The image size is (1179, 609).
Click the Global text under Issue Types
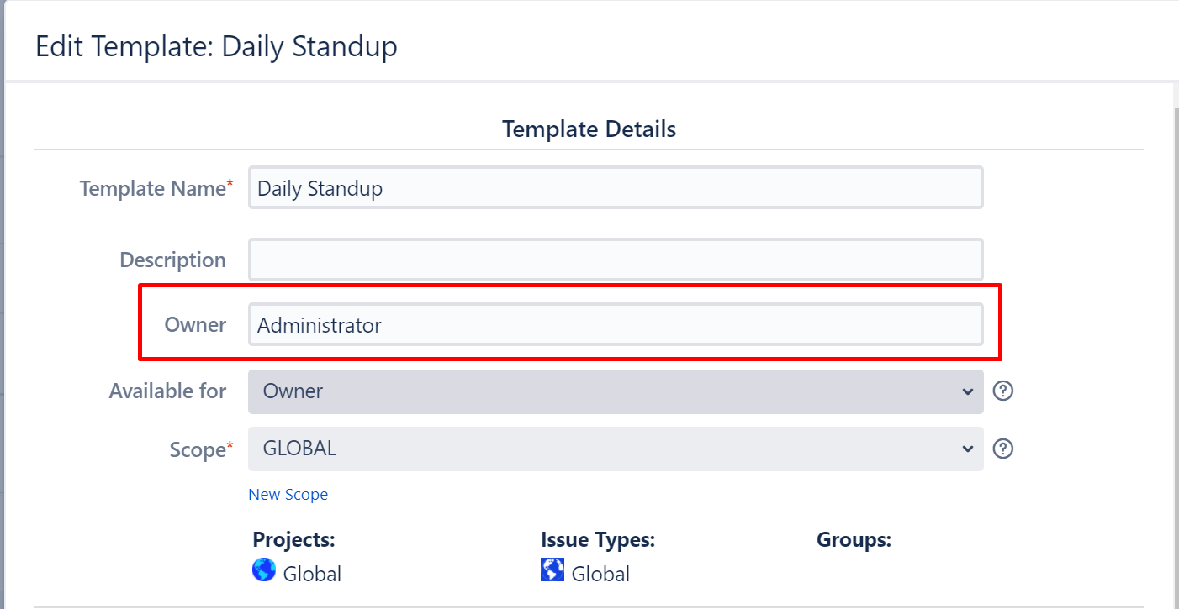pyautogui.click(x=600, y=575)
